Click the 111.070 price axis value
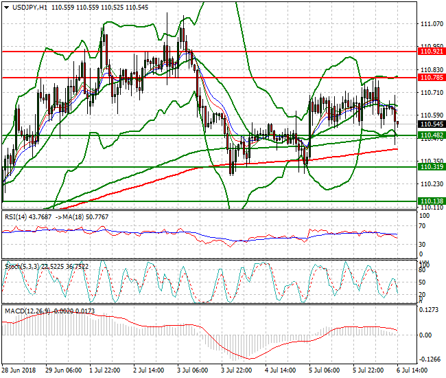The image size is (446, 378). pos(432,24)
